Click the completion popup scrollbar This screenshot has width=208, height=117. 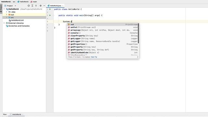[138, 33]
